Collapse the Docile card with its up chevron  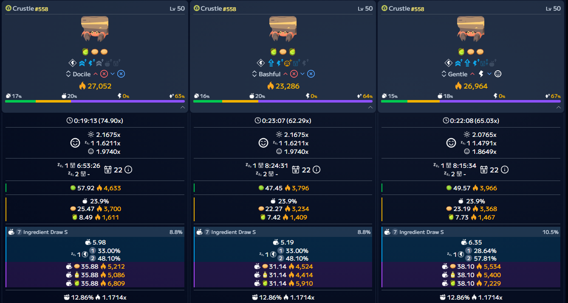coord(182,108)
